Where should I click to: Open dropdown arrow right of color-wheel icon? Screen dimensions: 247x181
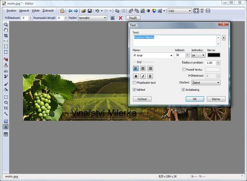coord(164,11)
